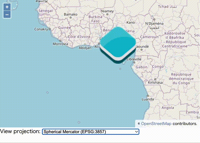Image resolution: width=200 pixels, height=143 pixels.
Task: Click the République Centrafricaine label
Action: (x=175, y=40)
